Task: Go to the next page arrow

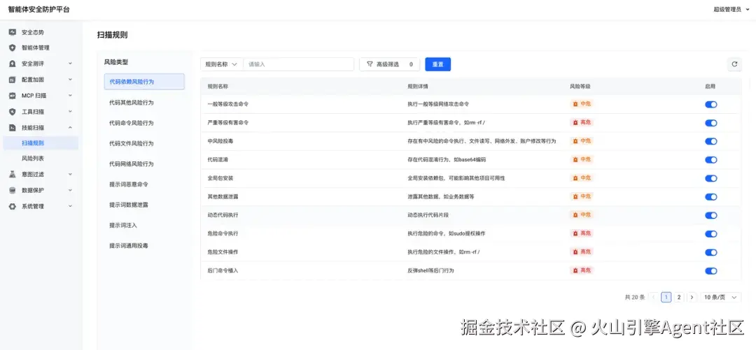Action: pos(692,297)
